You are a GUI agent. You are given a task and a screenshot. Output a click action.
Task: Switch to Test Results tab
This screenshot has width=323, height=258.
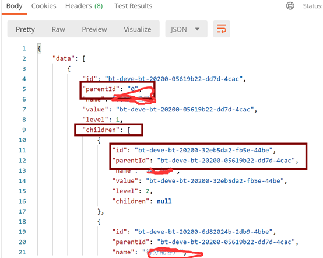pos(133,6)
